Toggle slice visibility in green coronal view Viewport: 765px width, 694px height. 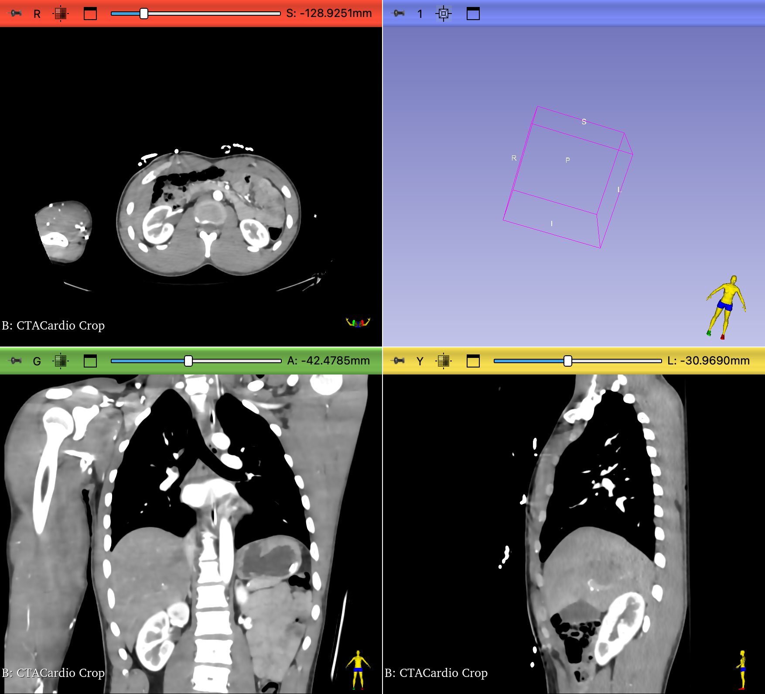[x=61, y=361]
